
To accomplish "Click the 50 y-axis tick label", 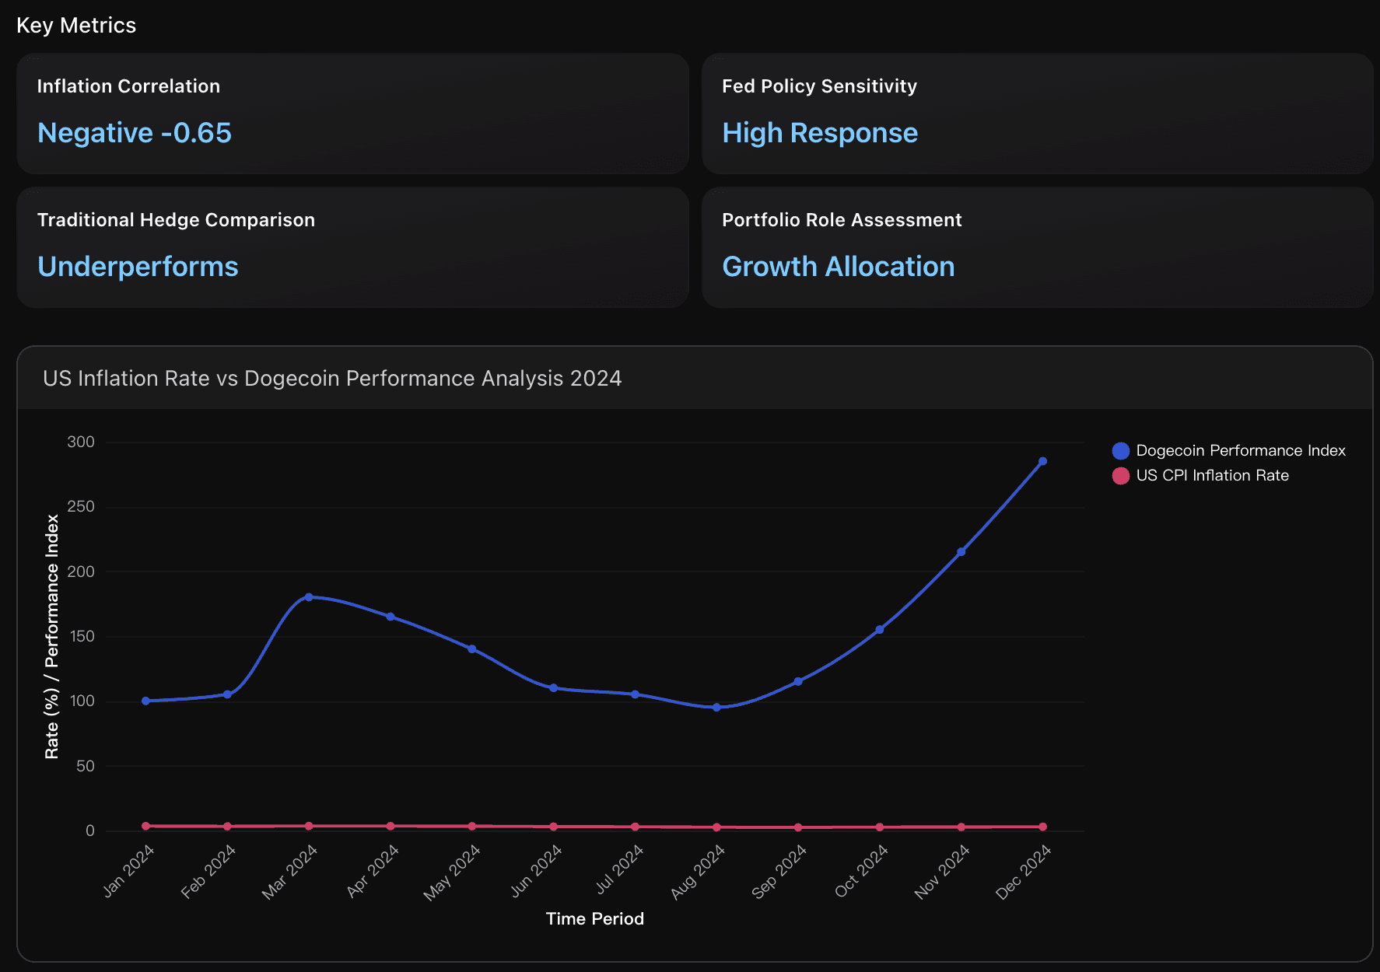I will (x=86, y=766).
